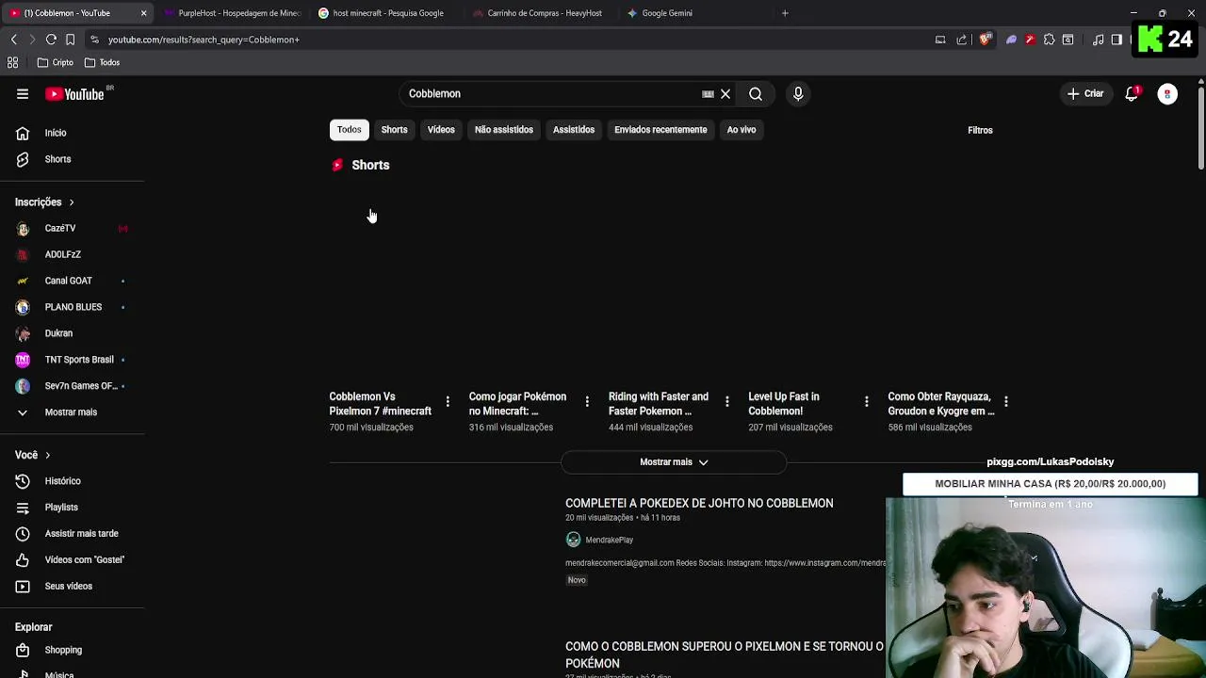The width and height of the screenshot is (1206, 678).
Task: Go back with the browser back arrow
Action: click(13, 40)
